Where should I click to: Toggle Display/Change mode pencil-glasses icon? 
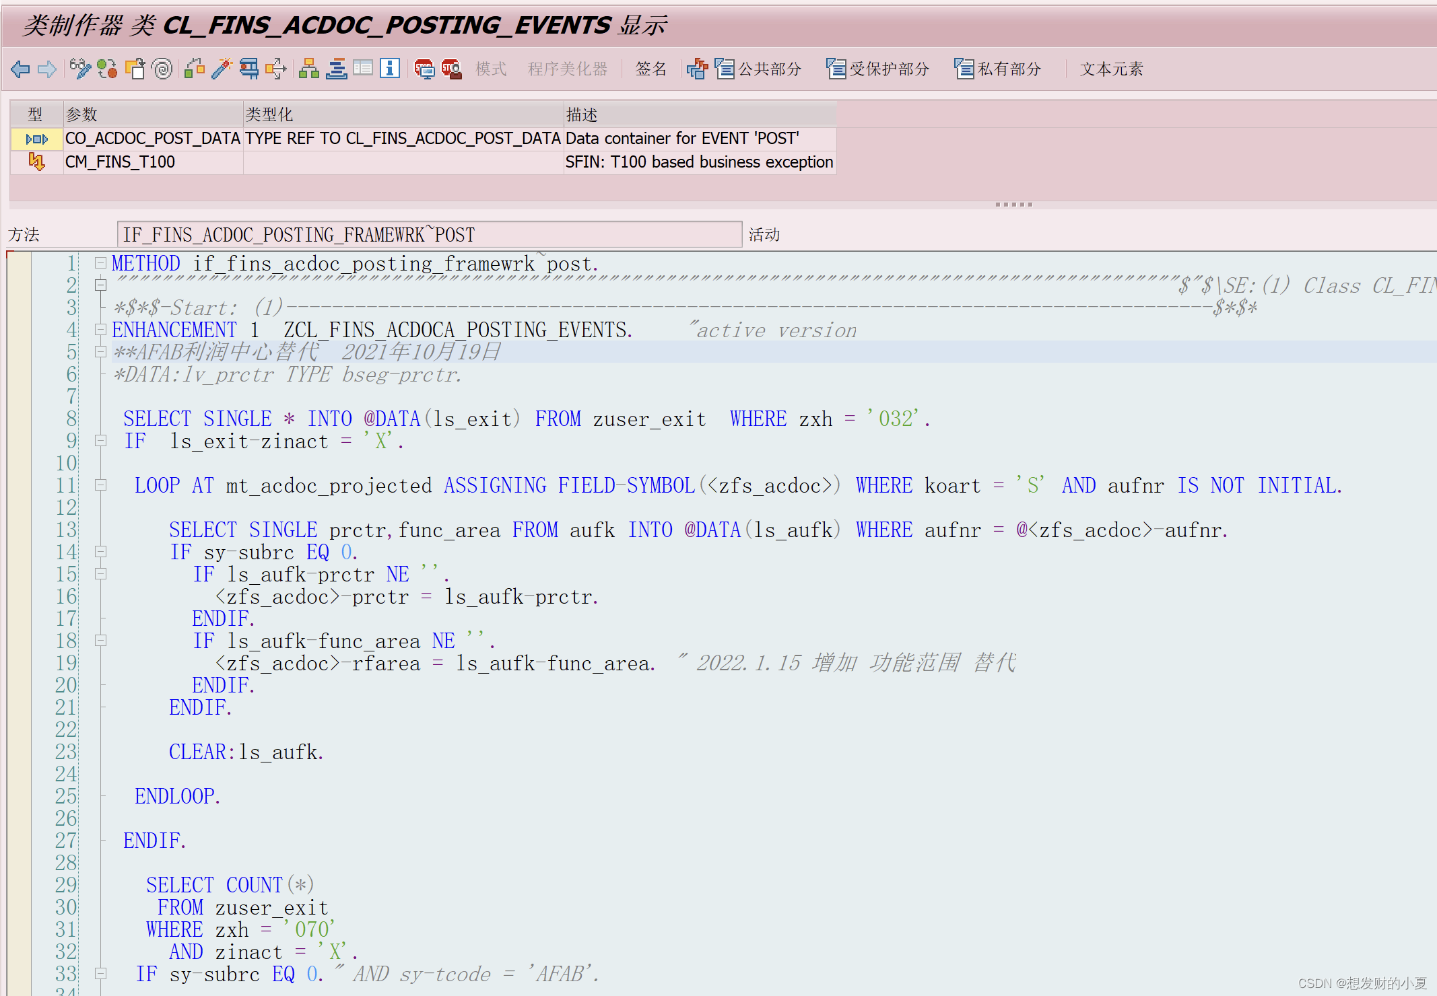click(79, 69)
